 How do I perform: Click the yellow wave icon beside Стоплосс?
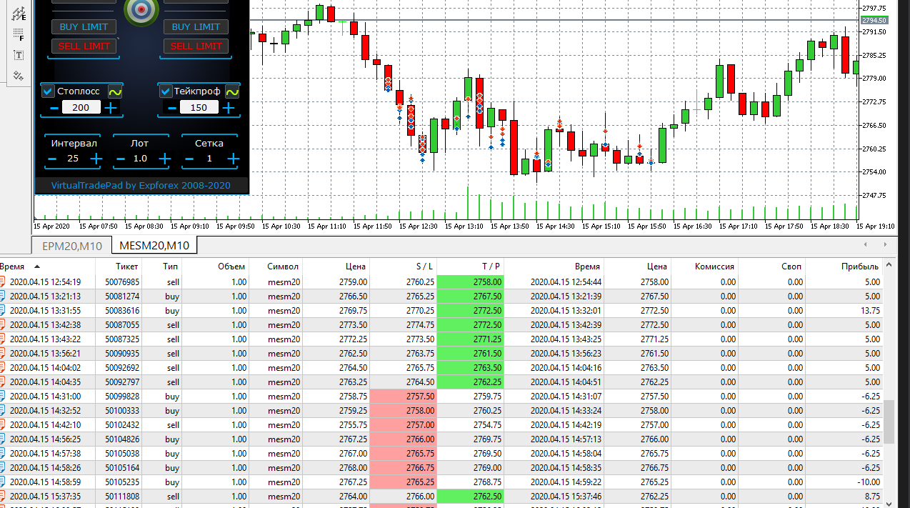pos(115,91)
